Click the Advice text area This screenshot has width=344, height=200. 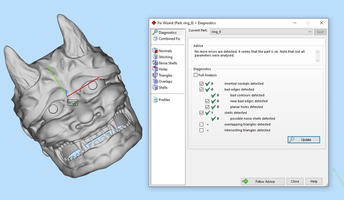(x=254, y=56)
